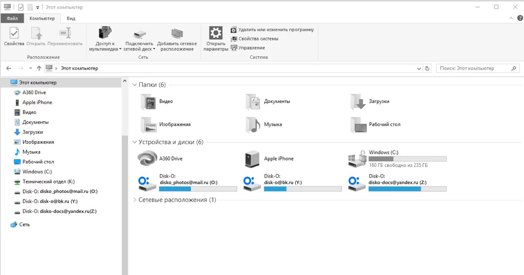524x275 pixels.
Task: Switch to the Компьютер ribbon tab
Action: tap(42, 18)
